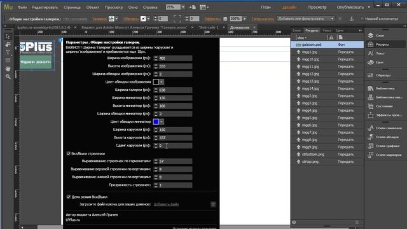Screen dimensions: 407x229
Task: Switch to the Слои tab in panel
Action: coord(296,31)
